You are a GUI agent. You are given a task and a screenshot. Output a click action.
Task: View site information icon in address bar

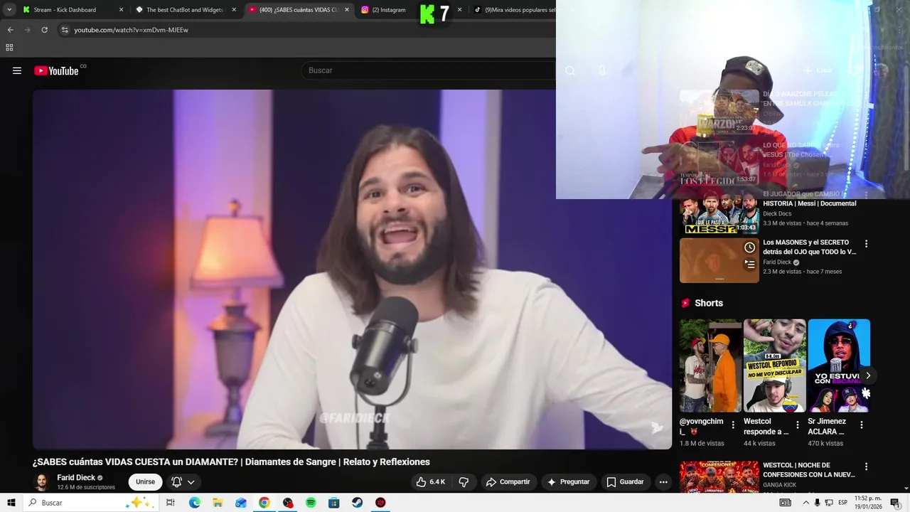click(x=65, y=30)
